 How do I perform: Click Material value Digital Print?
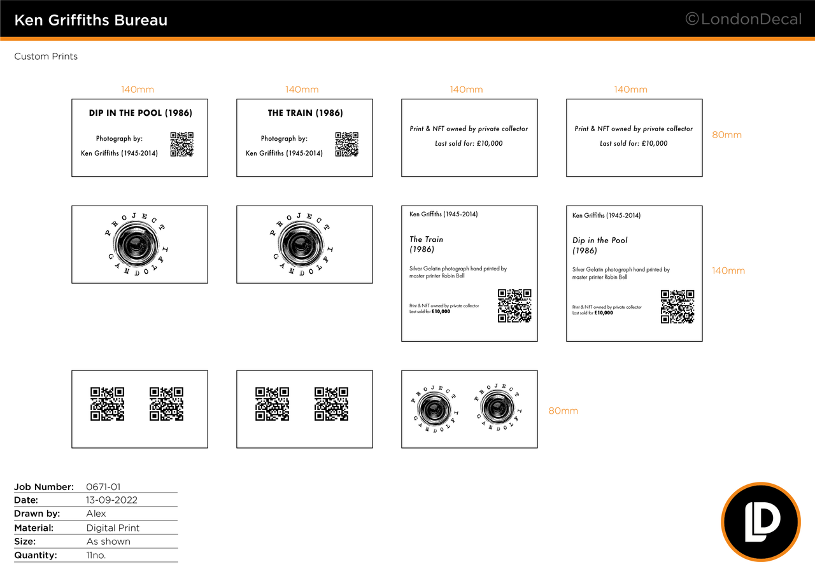[x=113, y=528]
